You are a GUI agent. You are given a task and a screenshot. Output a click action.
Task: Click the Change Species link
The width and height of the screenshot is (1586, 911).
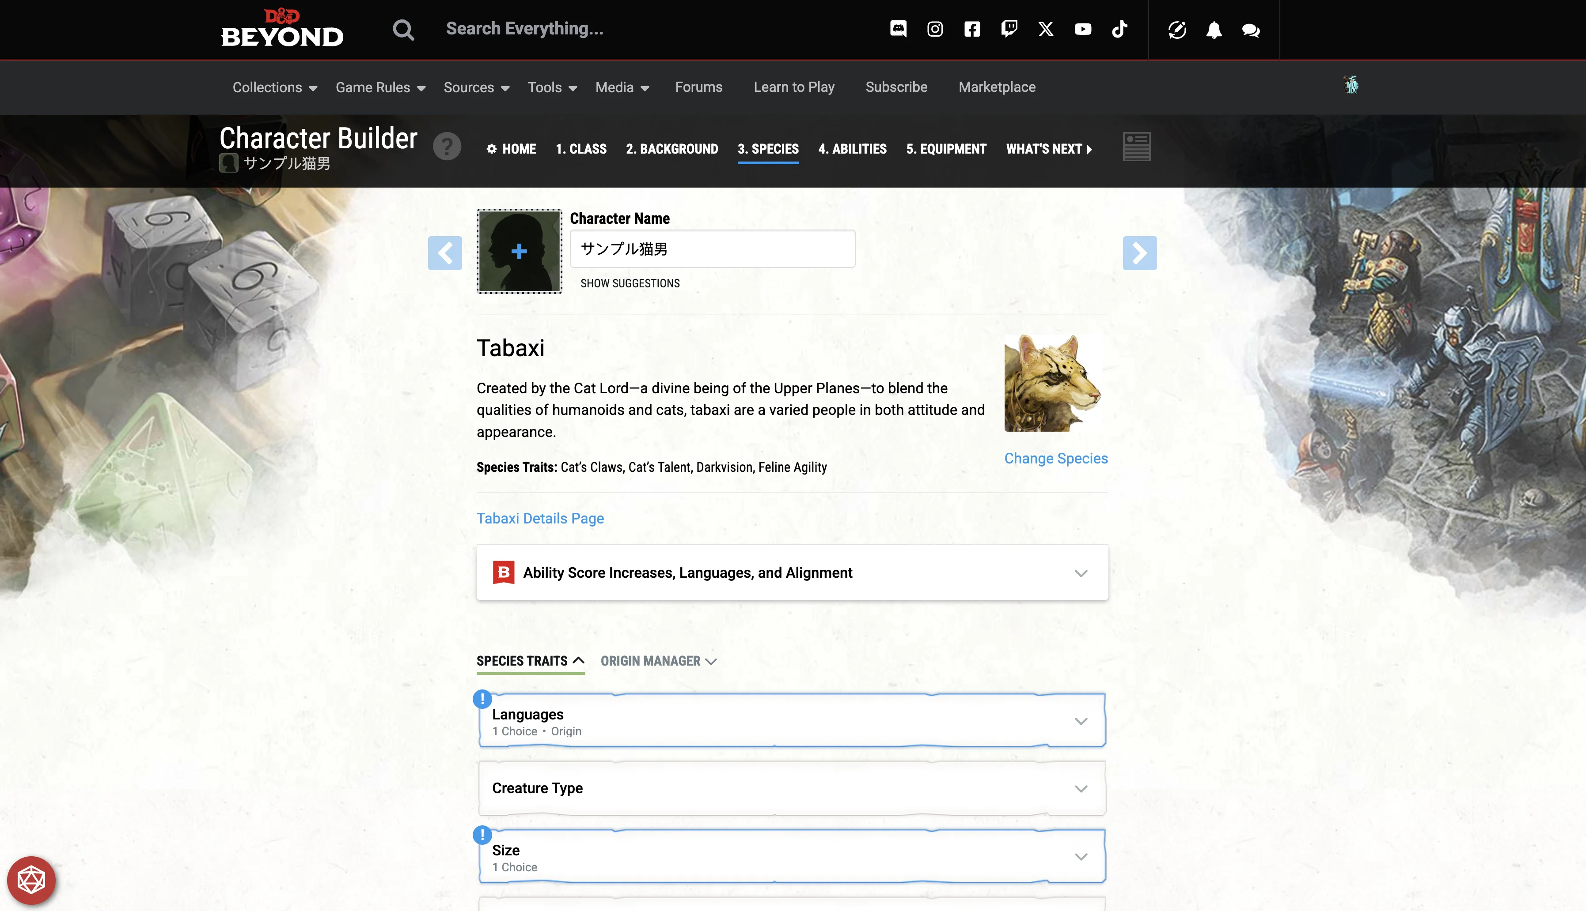[1056, 458]
